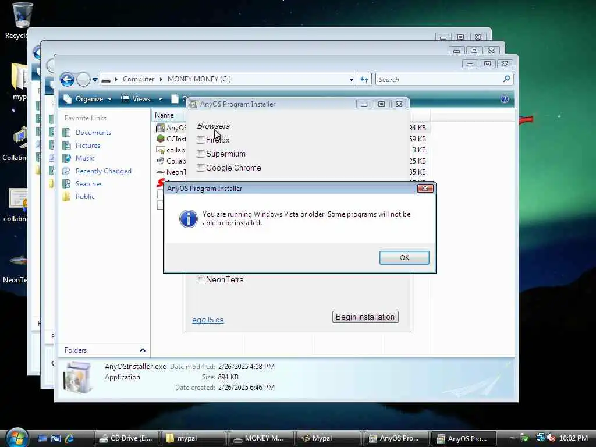This screenshot has width=596, height=447.
Task: Select the AnyOS installer file icon
Action: coord(161,127)
